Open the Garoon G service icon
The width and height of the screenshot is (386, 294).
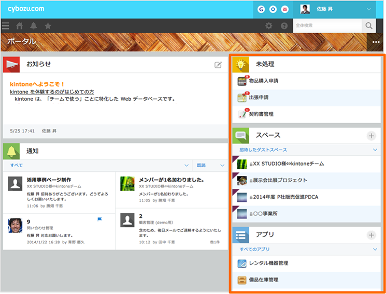pos(261,9)
